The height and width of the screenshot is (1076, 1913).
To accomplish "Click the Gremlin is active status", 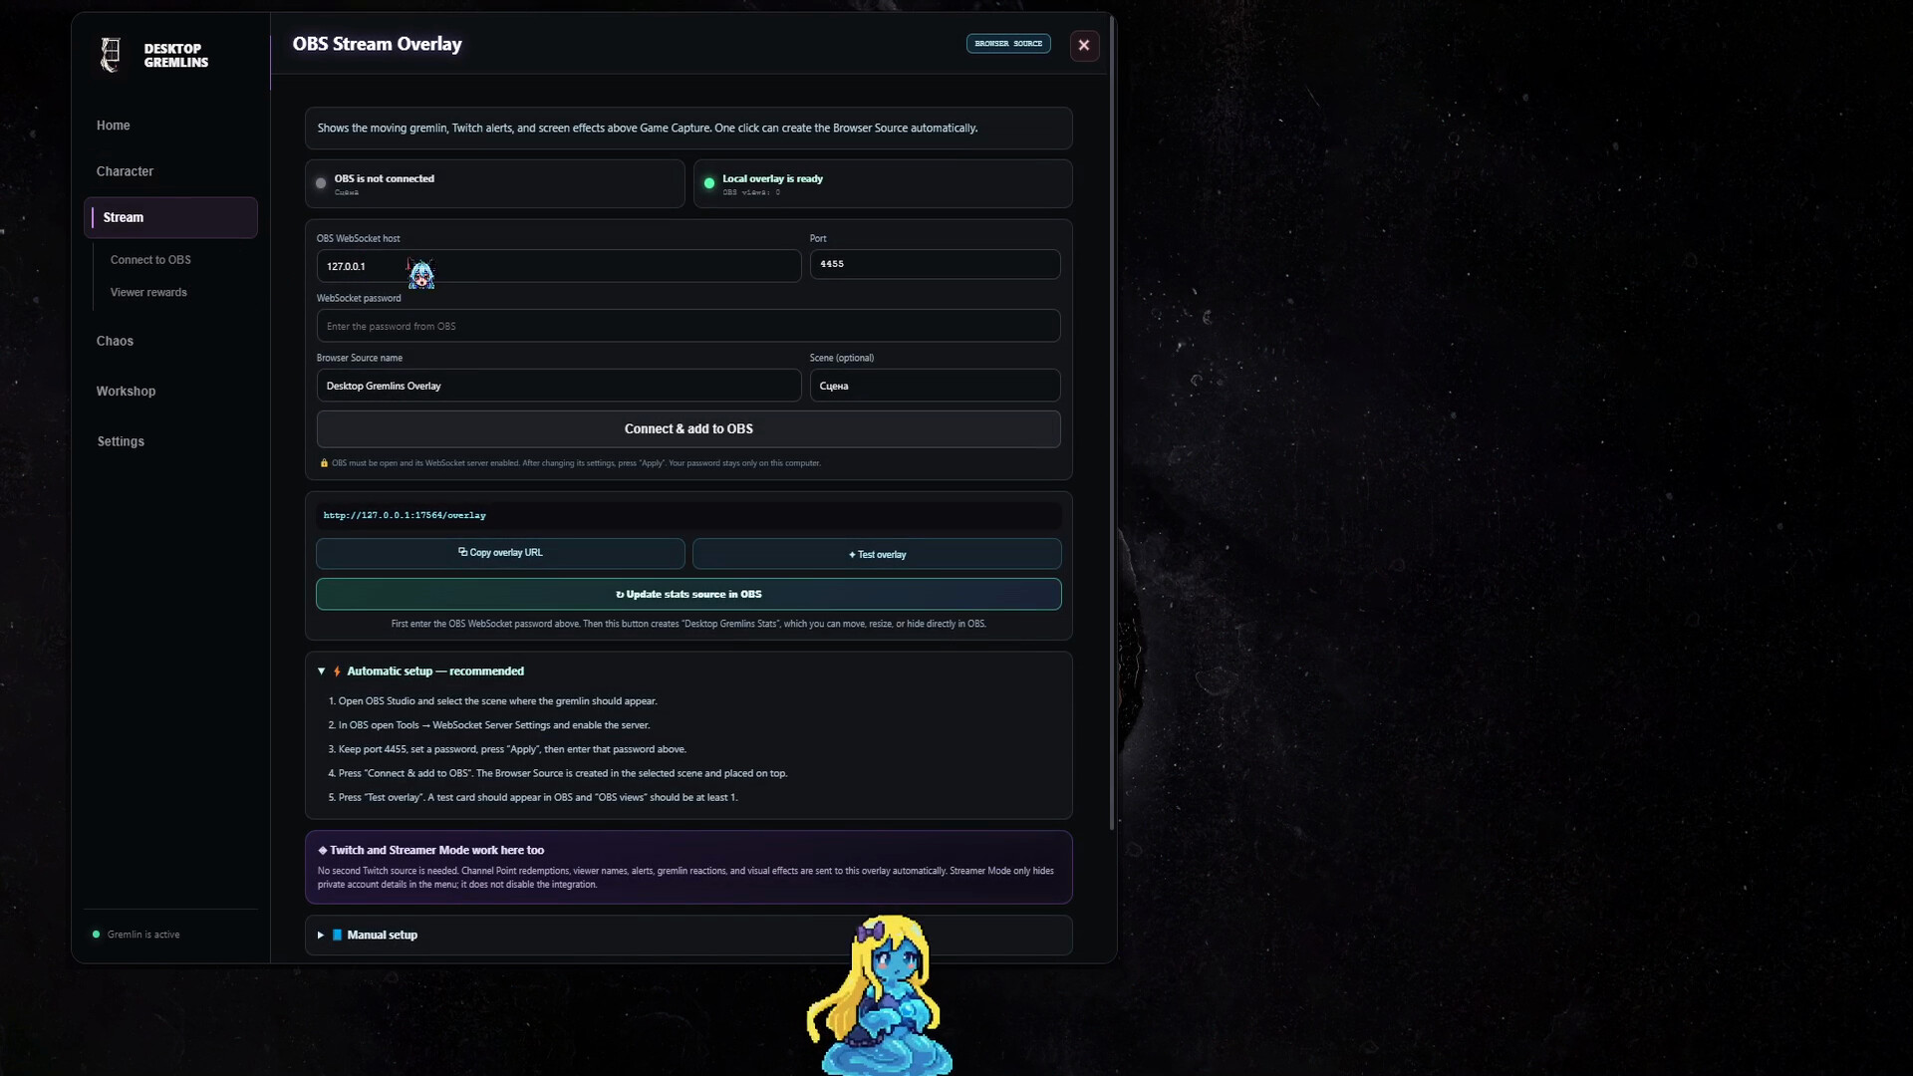I will pyautogui.click(x=143, y=935).
